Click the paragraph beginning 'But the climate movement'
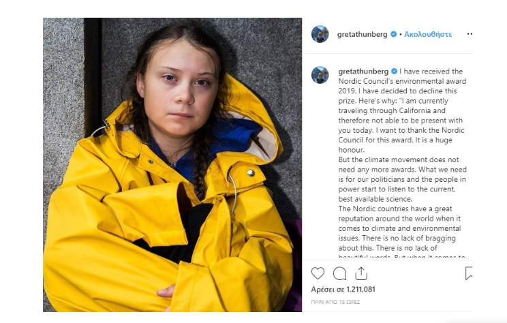Image resolution: width=507 pixels, height=323 pixels. 402,179
